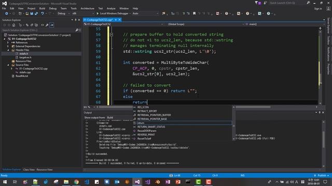Open PowerPoint from the Windows taskbar
This screenshot has height=186, width=332.
(x=178, y=182)
